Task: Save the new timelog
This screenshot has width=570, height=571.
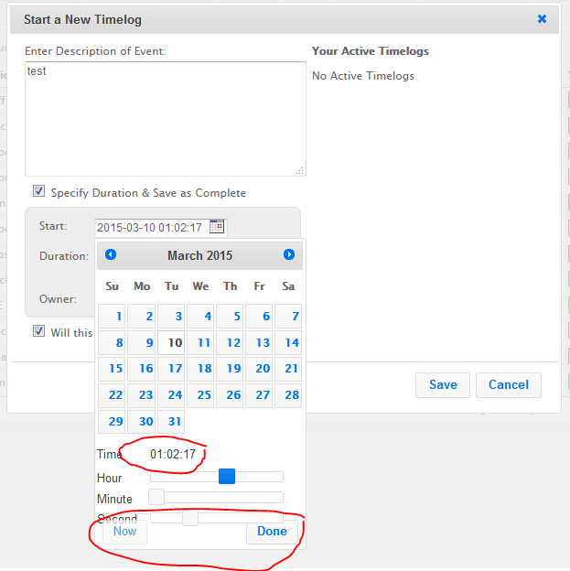Action: [443, 384]
